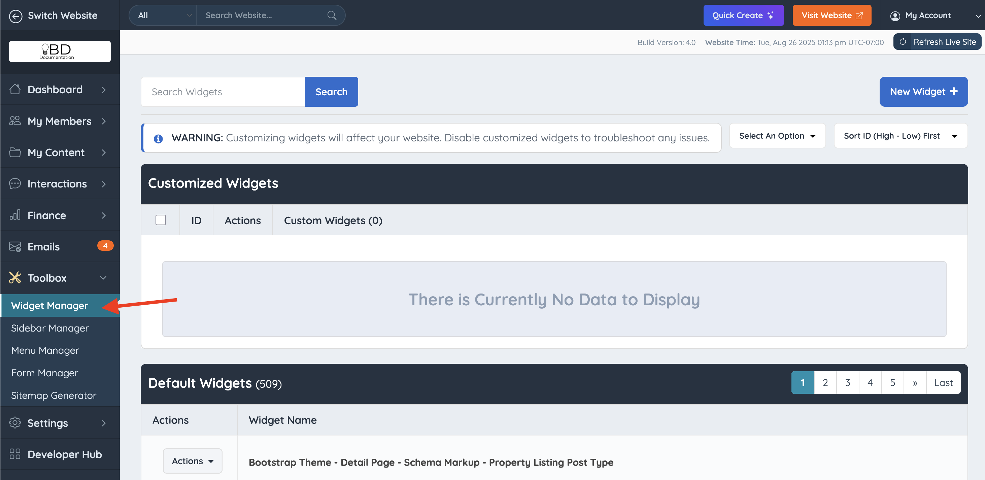Open the Sort ID (High - Low) dropdown

coord(900,136)
